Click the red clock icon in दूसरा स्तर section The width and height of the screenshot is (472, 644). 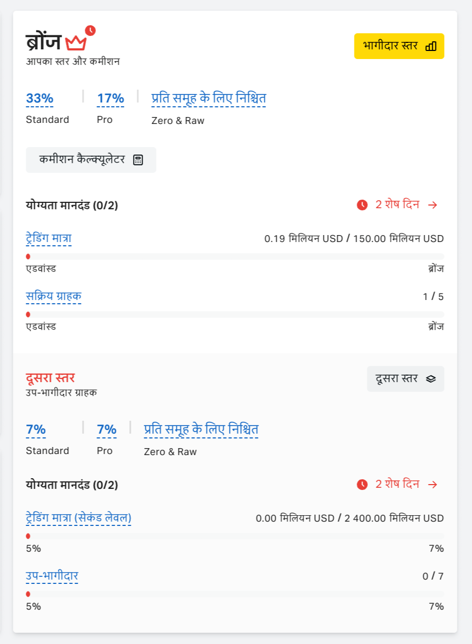point(362,485)
